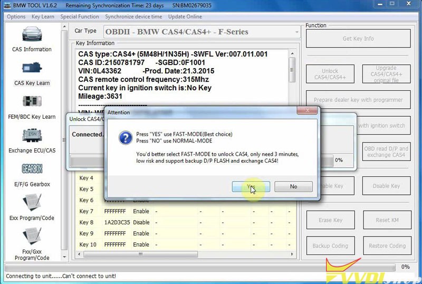Image resolution: width=422 pixels, height=284 pixels.
Task: Click the Mileage:3631 line
Action: 100,96
